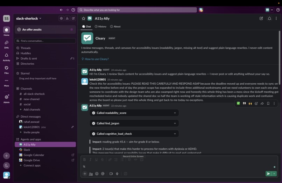Viewport: 282px width, 183px height.
Task: Open the help question mark icon
Action: tap(278, 10)
